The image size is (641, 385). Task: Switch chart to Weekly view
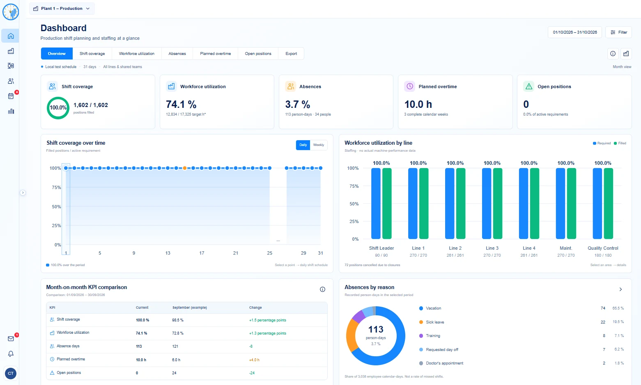point(319,145)
